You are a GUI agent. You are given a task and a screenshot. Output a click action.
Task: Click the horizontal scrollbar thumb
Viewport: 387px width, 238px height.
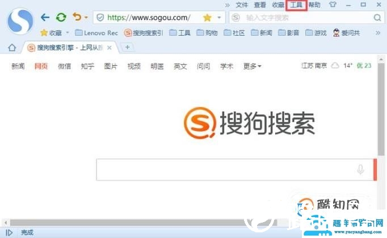pyautogui.click(x=143, y=223)
